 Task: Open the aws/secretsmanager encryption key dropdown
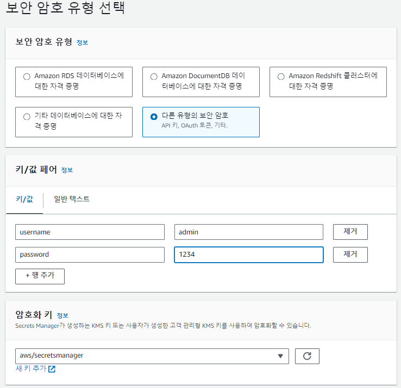click(x=152, y=356)
